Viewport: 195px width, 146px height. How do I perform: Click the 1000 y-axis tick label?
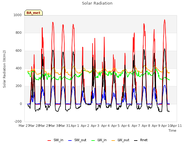click(18, 15)
